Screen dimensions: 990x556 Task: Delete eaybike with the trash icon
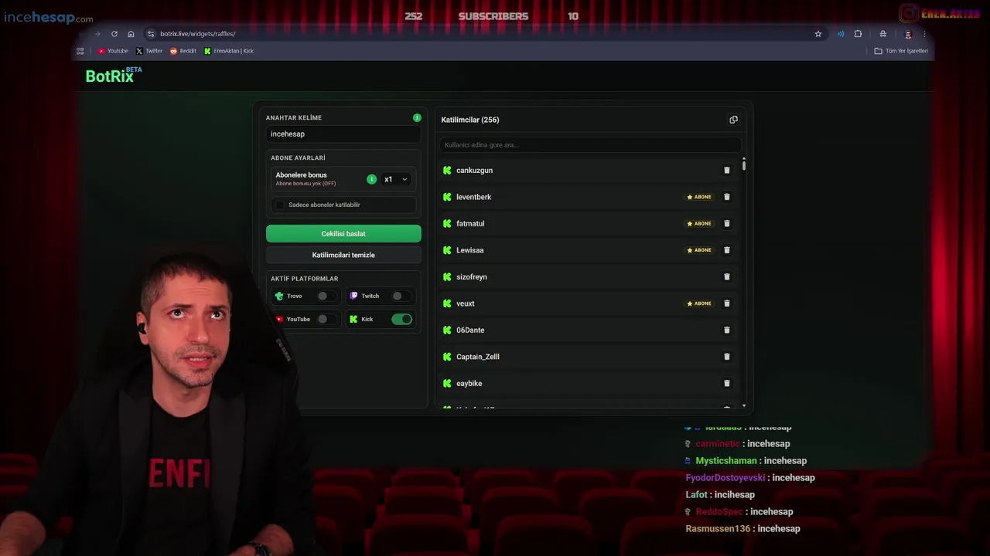tap(726, 383)
